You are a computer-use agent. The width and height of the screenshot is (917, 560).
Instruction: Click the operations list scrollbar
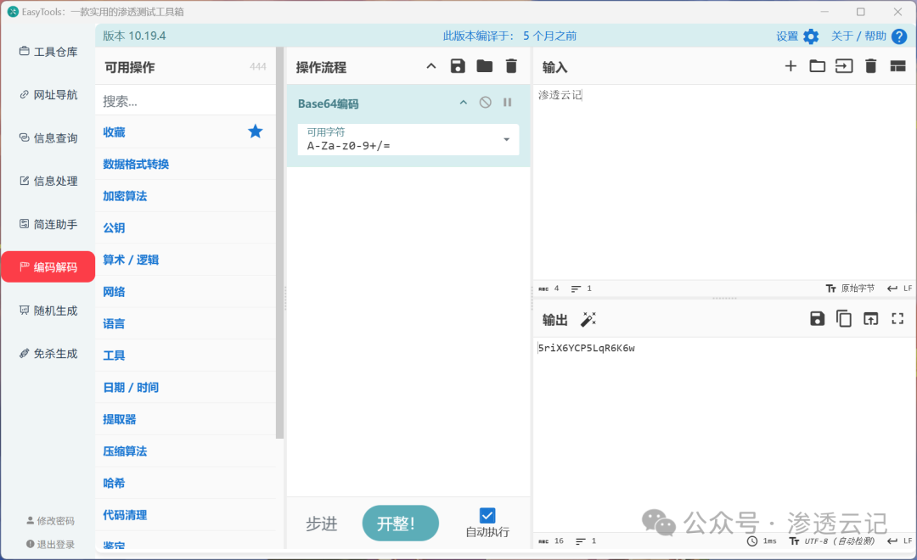point(279,243)
